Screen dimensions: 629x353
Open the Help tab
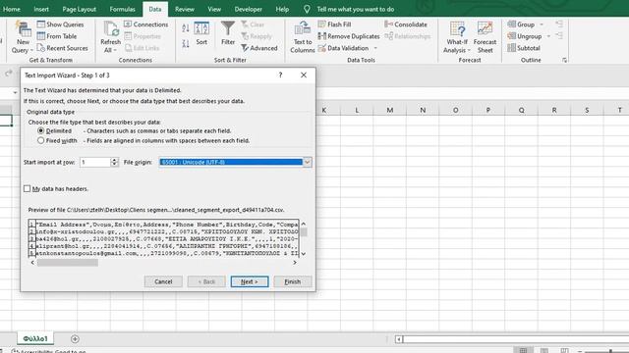click(282, 9)
